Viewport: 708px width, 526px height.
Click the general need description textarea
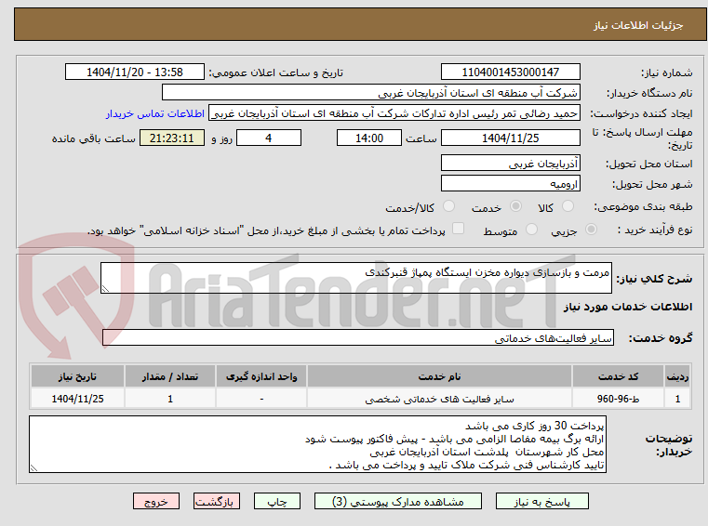(x=355, y=278)
